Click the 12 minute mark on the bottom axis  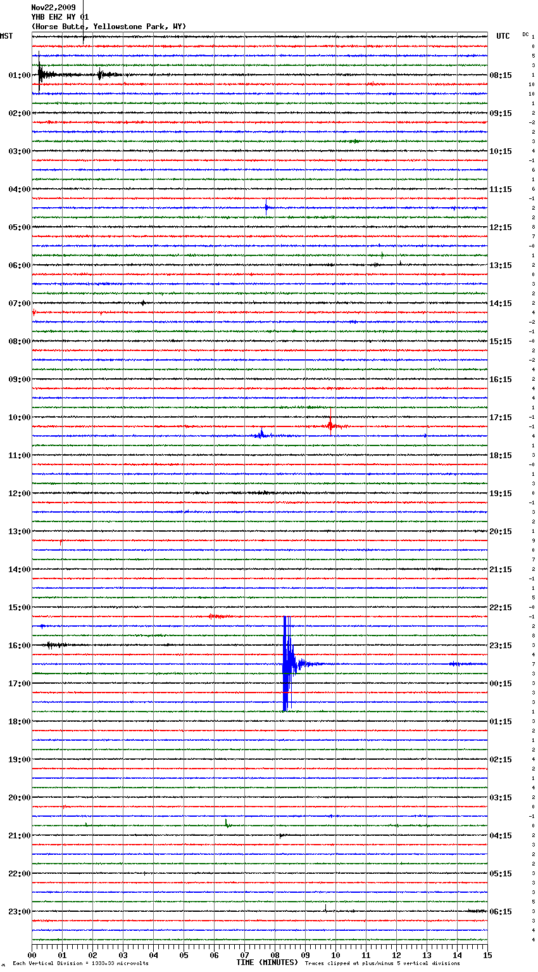tap(396, 955)
